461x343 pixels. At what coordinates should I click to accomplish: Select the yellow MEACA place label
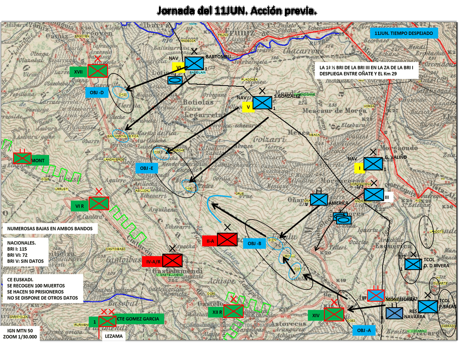coord(315,135)
